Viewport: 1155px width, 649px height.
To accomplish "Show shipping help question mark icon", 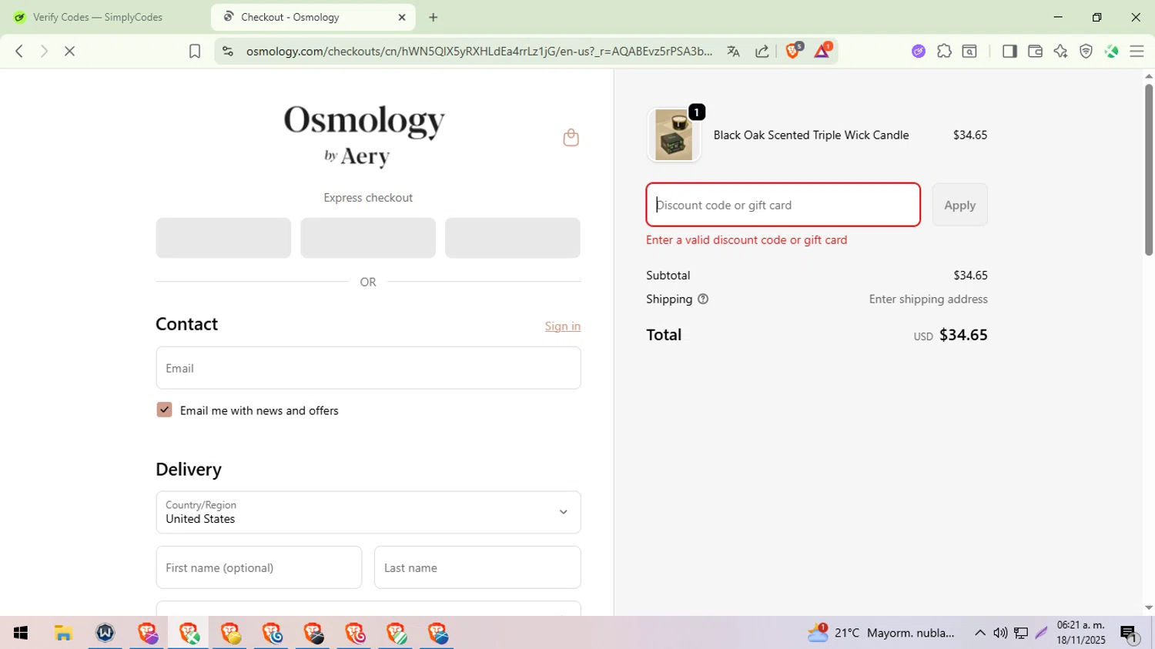I will point(703,299).
